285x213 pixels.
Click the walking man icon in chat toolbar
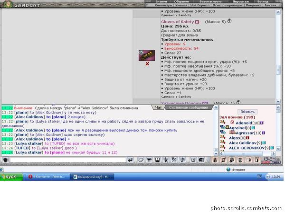(166, 160)
